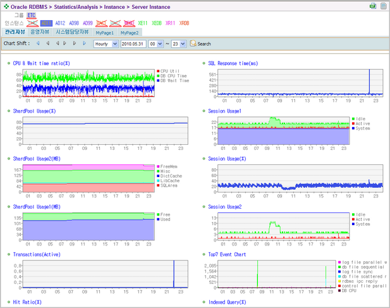The width and height of the screenshot is (390, 308).
Task: Click the DictCache legend label
Action: click(x=171, y=176)
